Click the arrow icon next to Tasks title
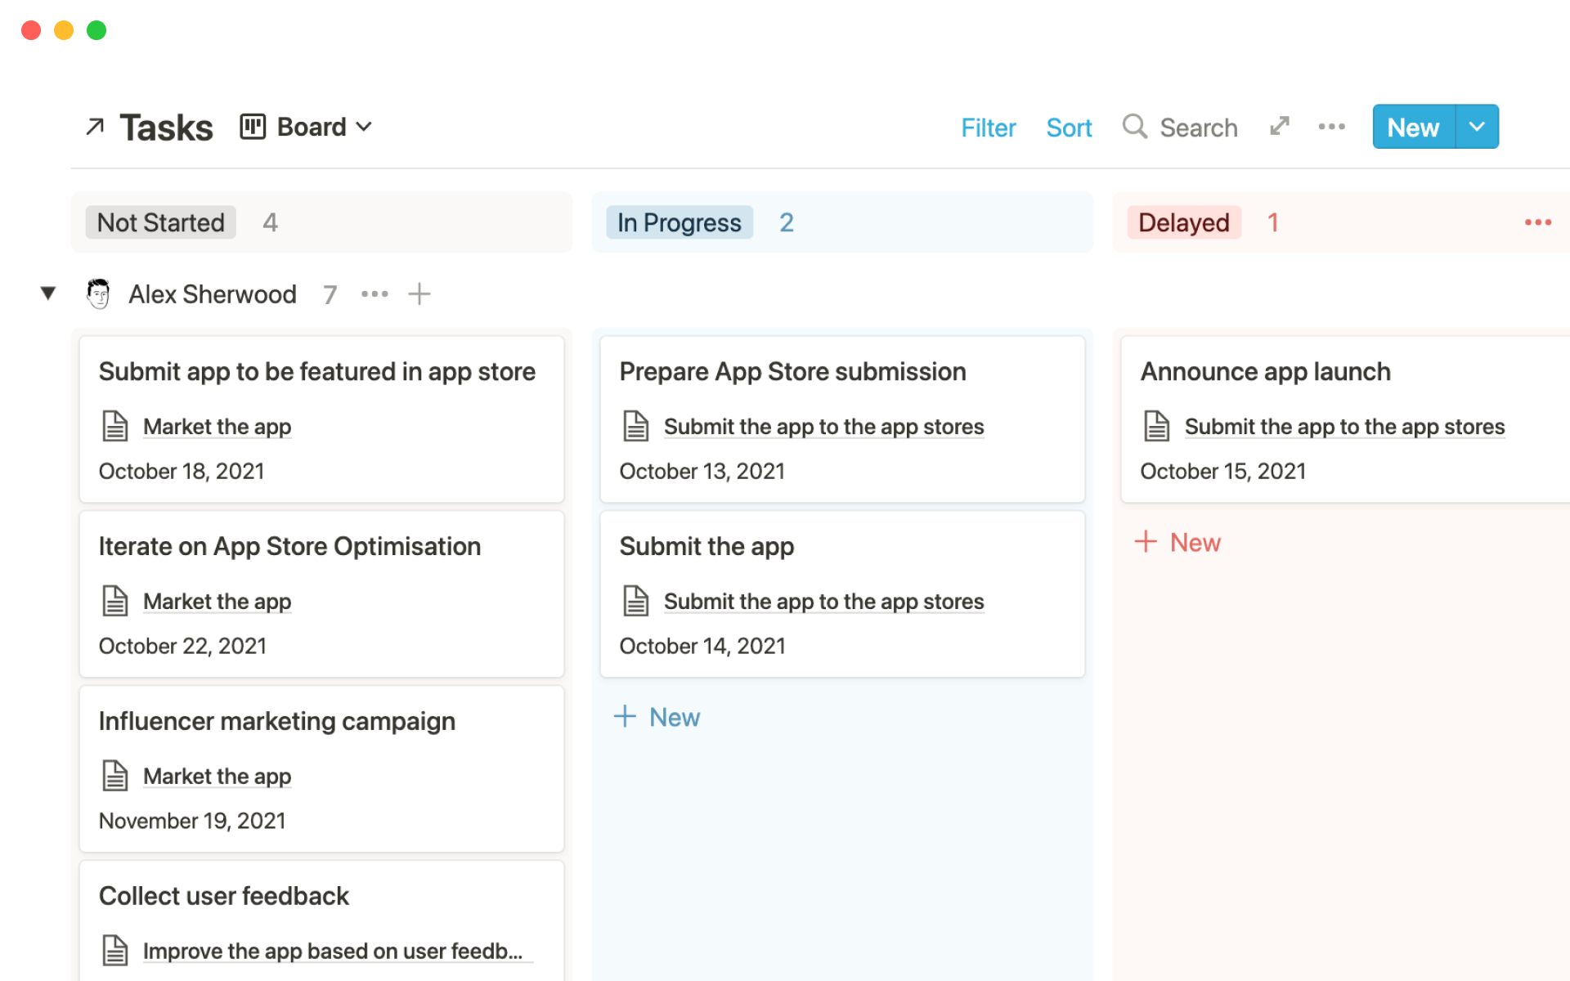 click(95, 127)
